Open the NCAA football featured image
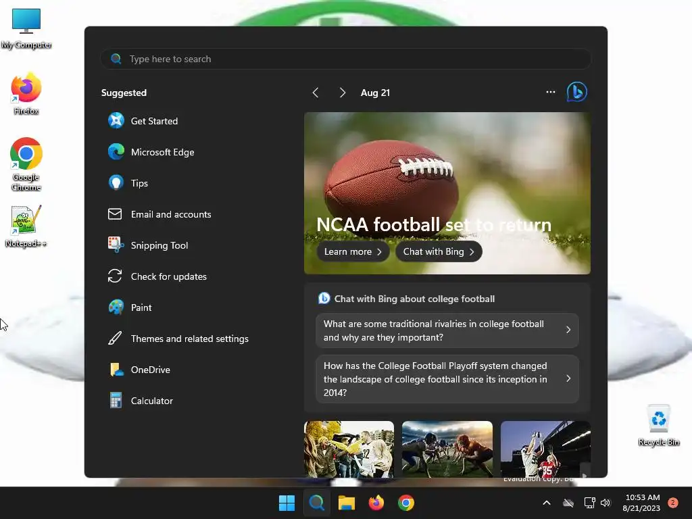This screenshot has width=692, height=519. pyautogui.click(x=447, y=193)
